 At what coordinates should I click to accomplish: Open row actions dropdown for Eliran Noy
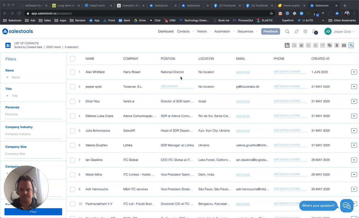click(354, 101)
